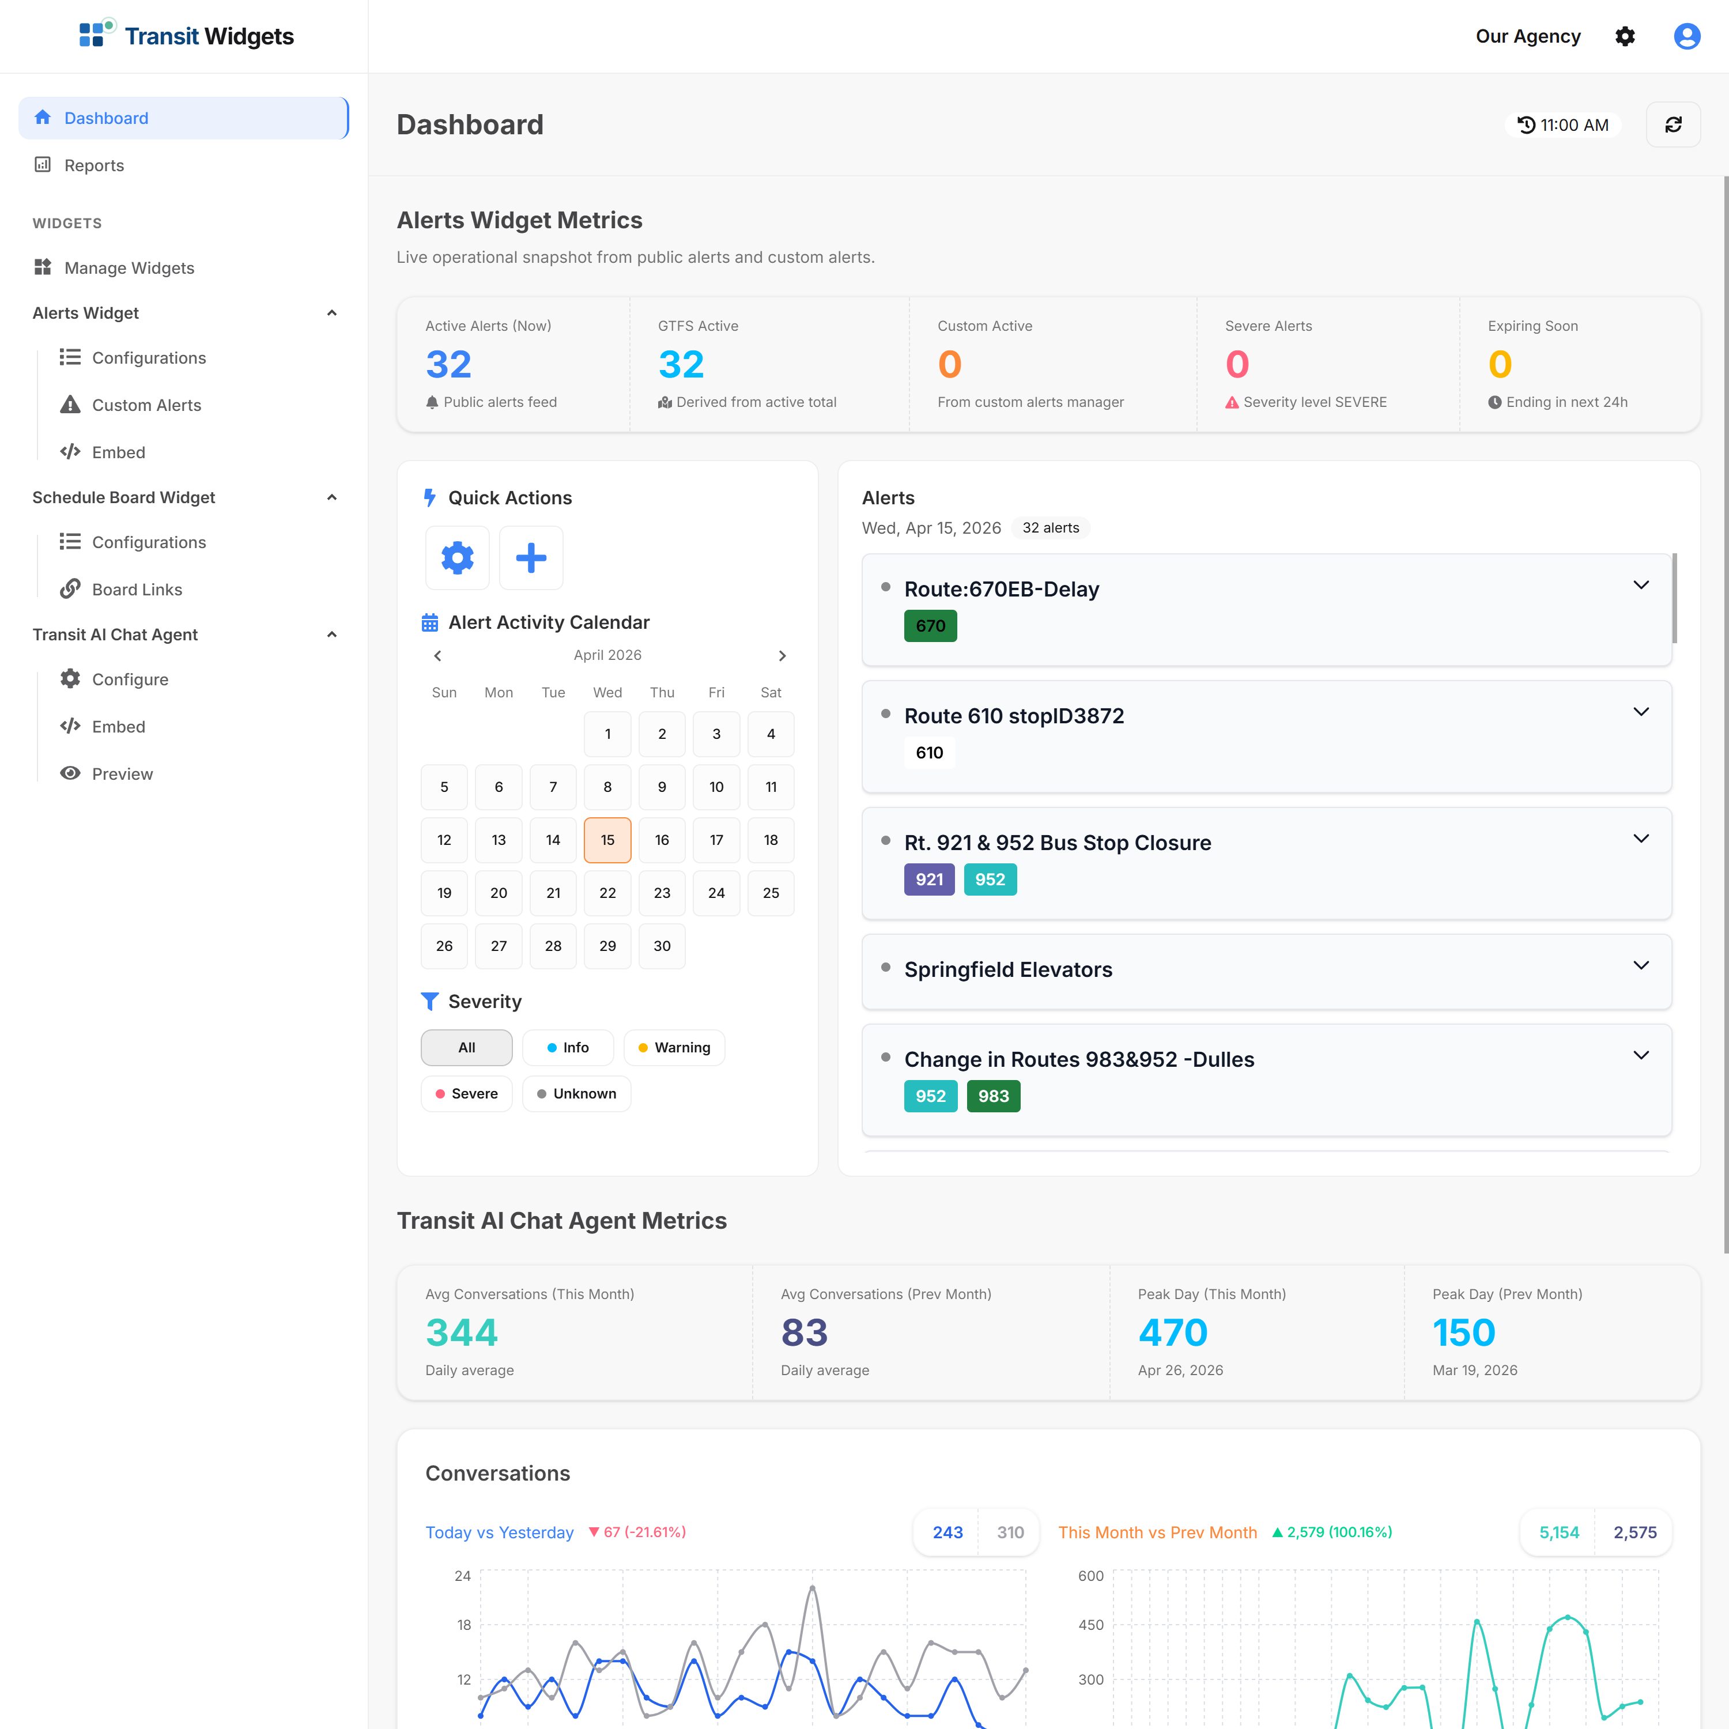Expand Rt. 921 & 952 Bus Stop Closure

(x=1640, y=839)
